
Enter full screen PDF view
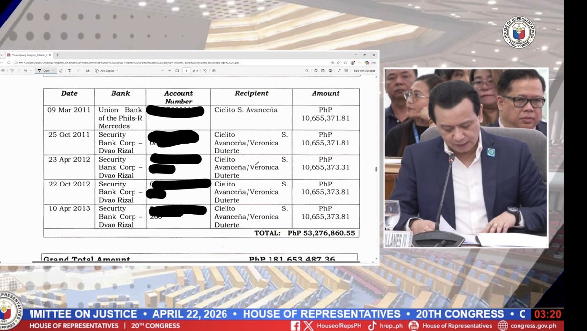[339, 70]
